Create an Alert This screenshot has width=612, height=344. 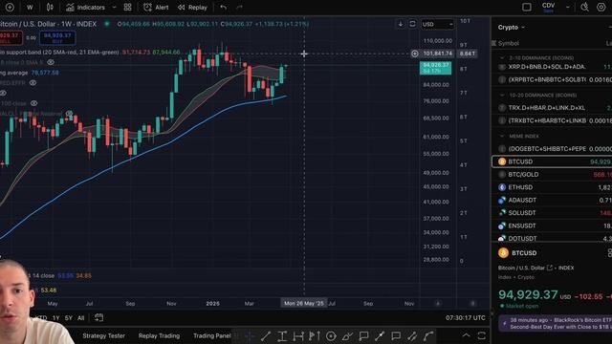(x=156, y=7)
